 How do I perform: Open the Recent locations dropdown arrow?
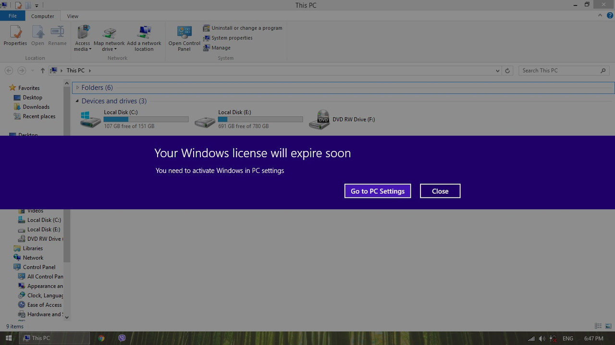[x=32, y=70]
